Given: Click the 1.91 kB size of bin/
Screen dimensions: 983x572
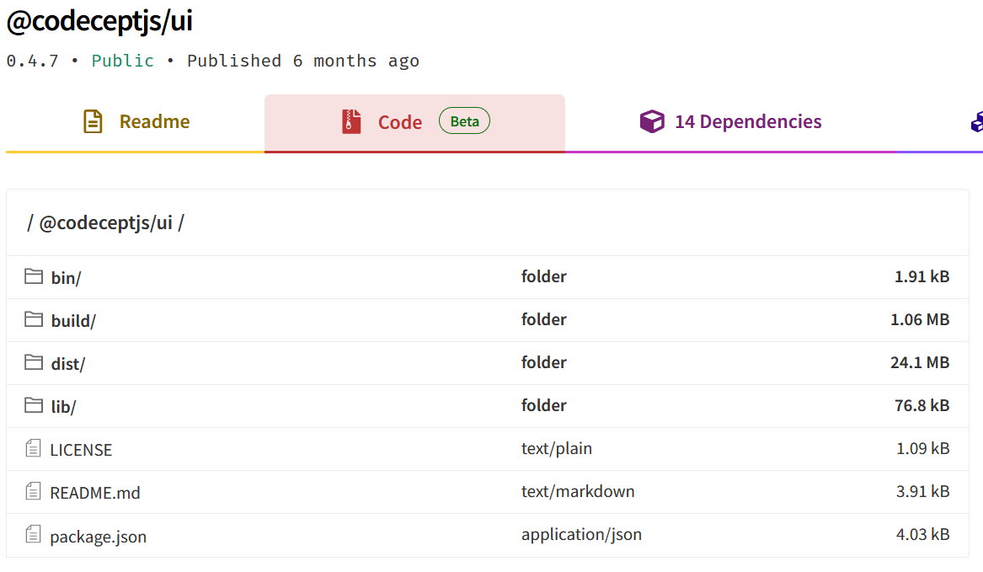Looking at the screenshot, I should (x=922, y=276).
